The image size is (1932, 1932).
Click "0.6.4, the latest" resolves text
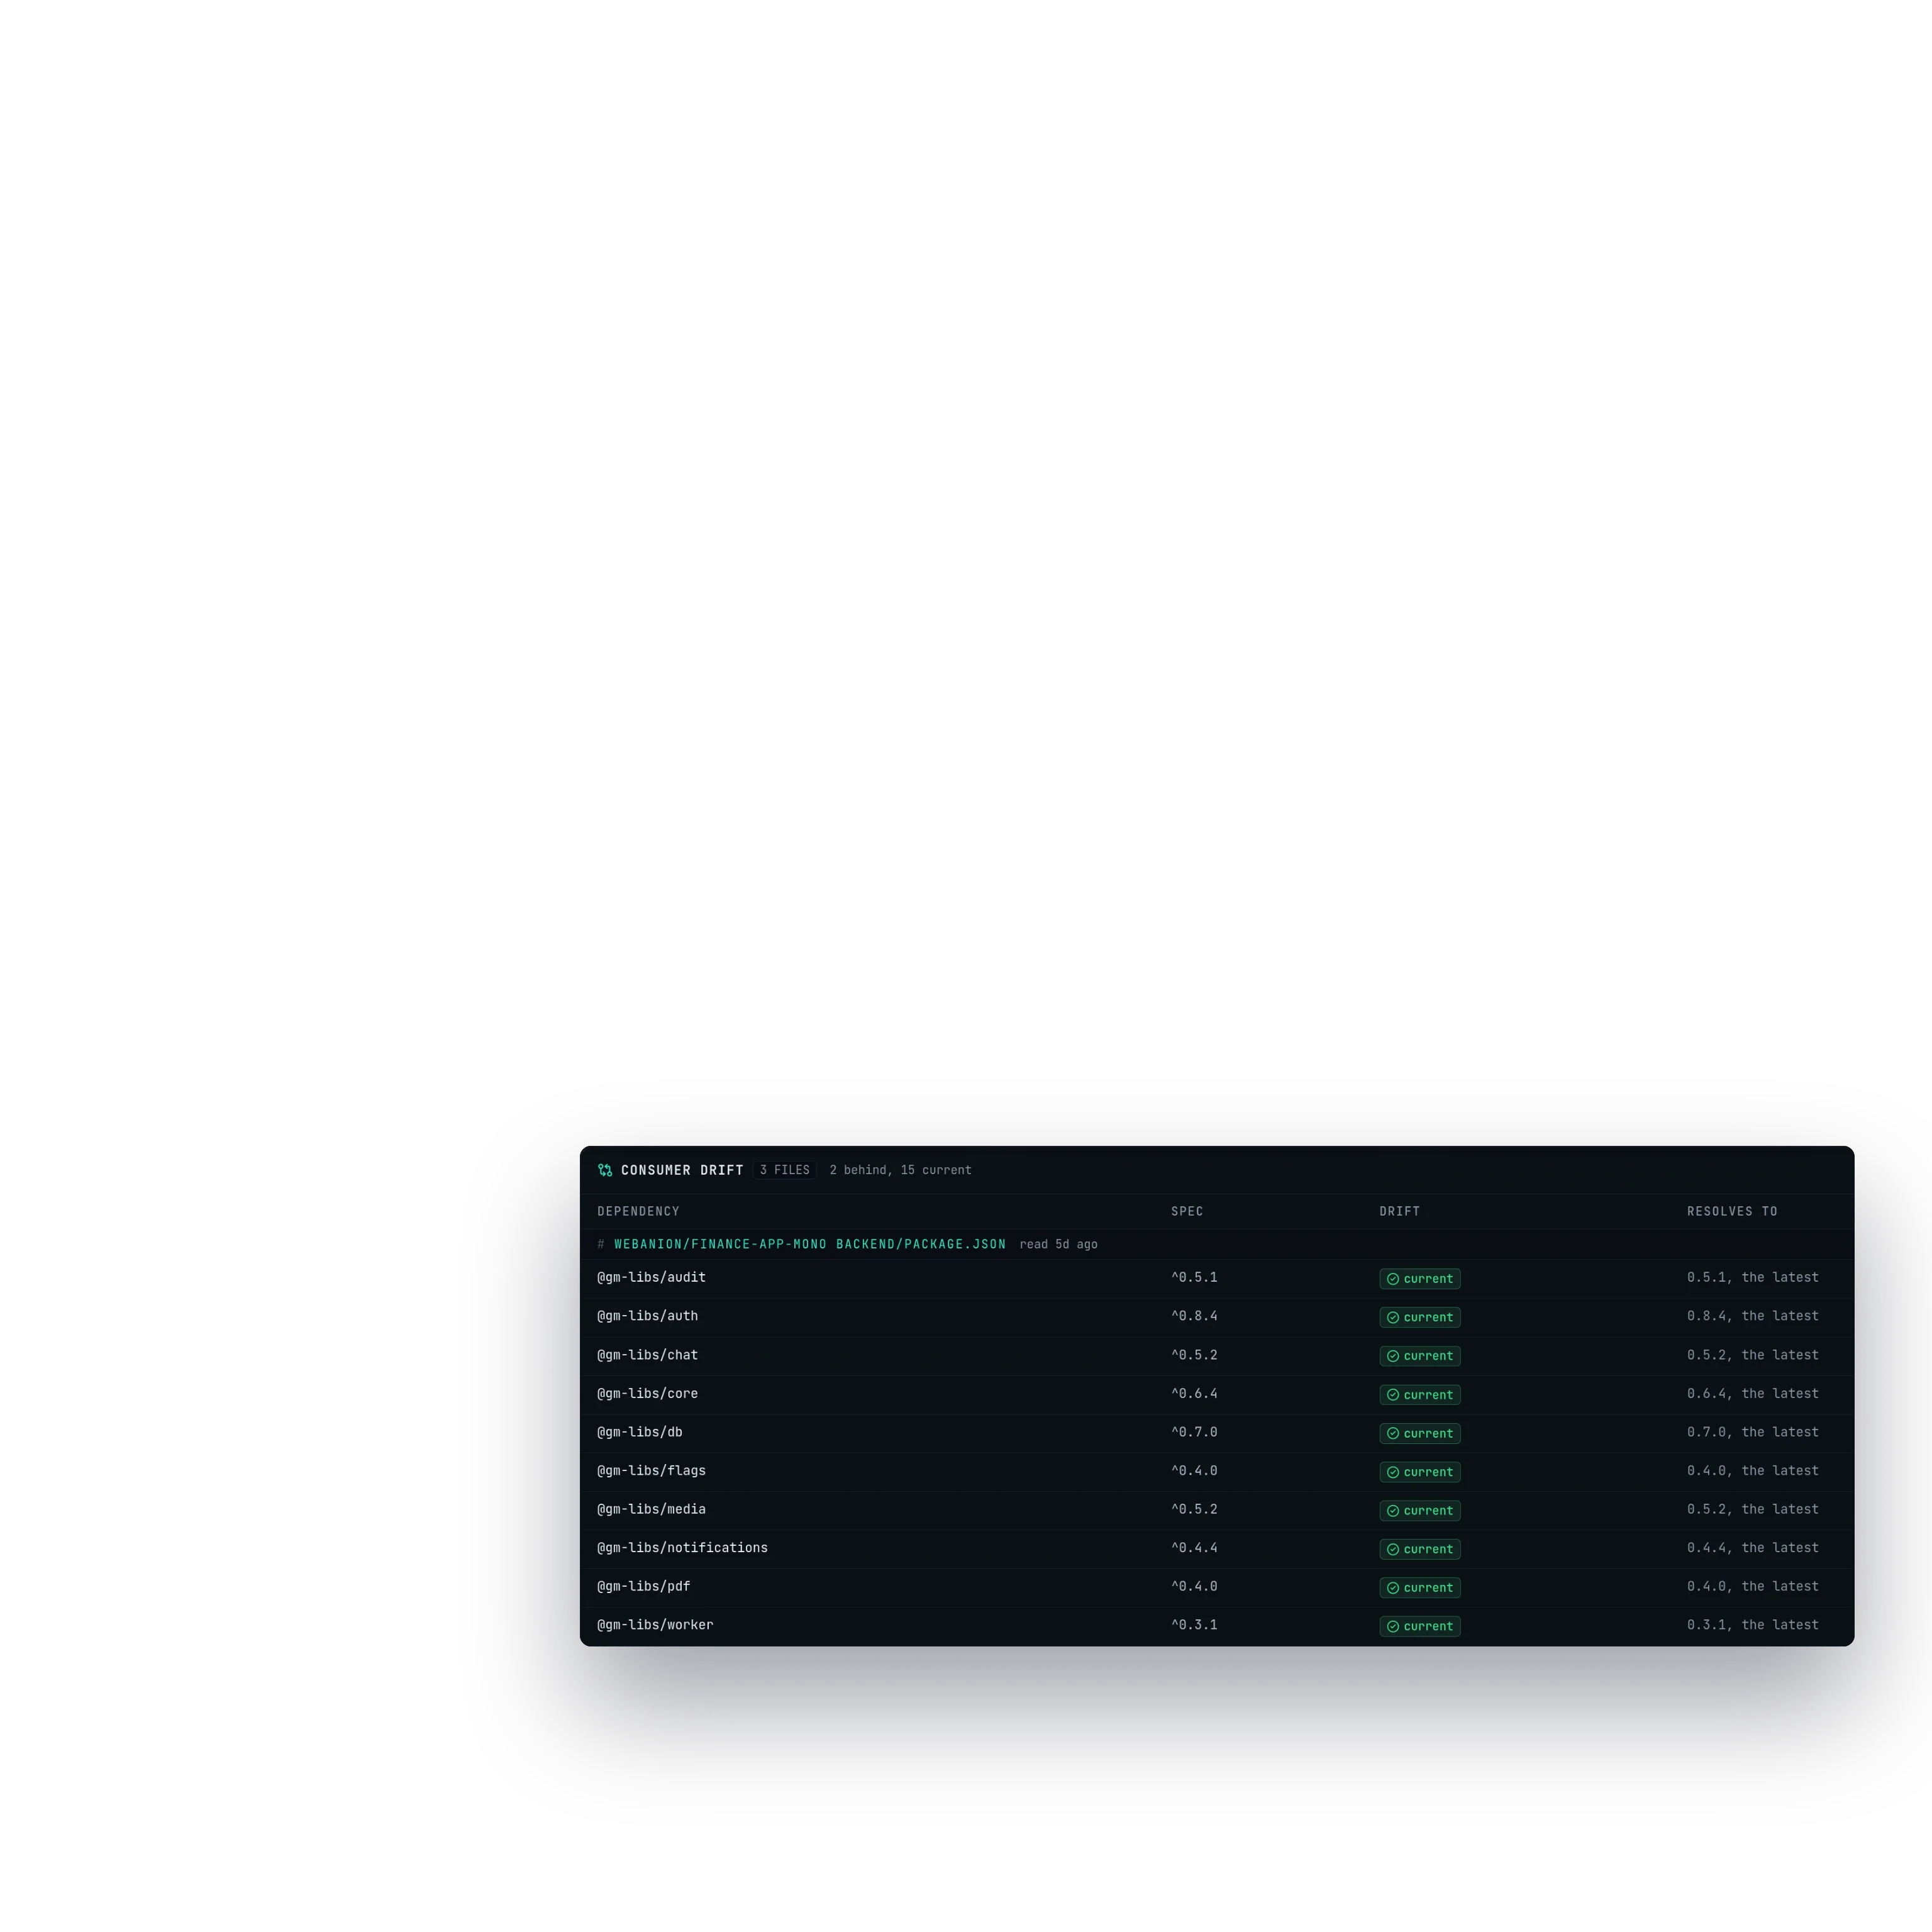pos(1753,1393)
